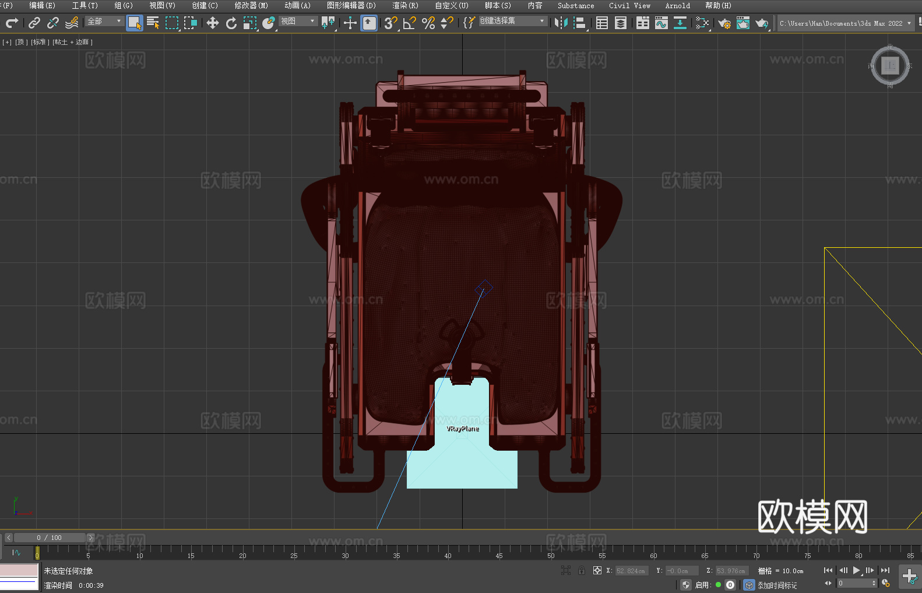This screenshot has height=593, width=922.
Task: Open the Civil View menu
Action: click(629, 5)
